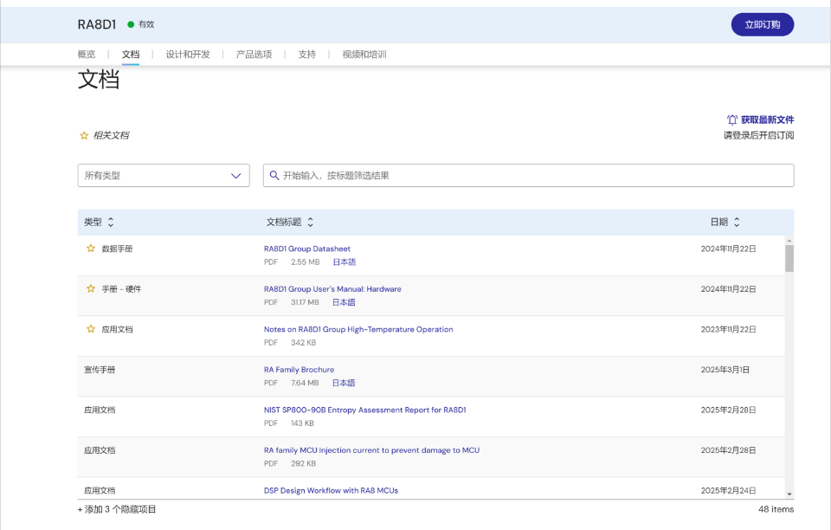Open the 所有类型 dropdown
This screenshot has width=831, height=530.
pyautogui.click(x=164, y=176)
